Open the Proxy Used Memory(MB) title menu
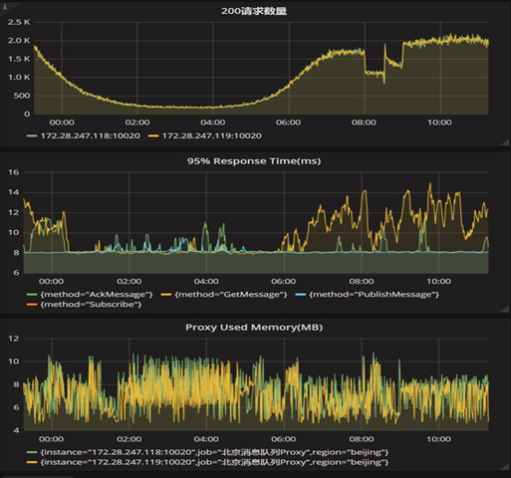This screenshot has width=511, height=478. coord(254,328)
